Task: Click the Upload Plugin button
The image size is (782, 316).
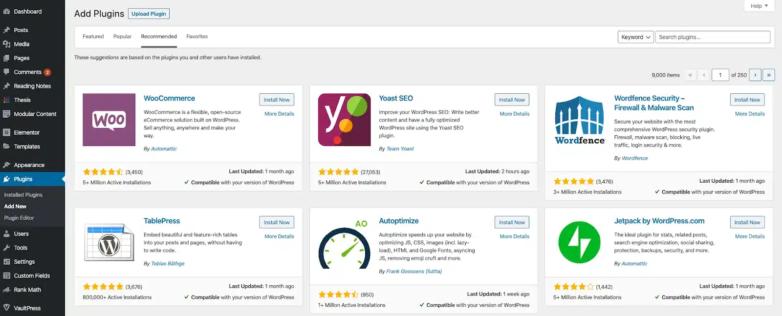Action: (x=149, y=14)
